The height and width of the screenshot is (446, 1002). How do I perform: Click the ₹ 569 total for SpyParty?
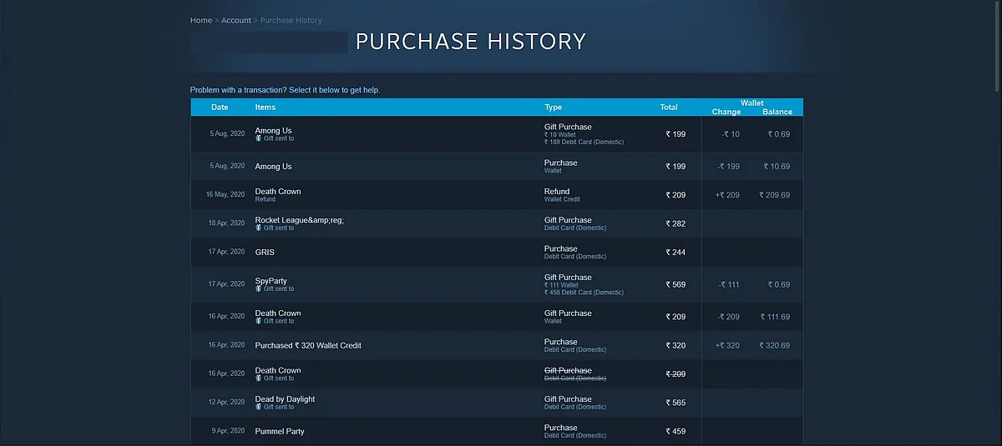point(676,284)
